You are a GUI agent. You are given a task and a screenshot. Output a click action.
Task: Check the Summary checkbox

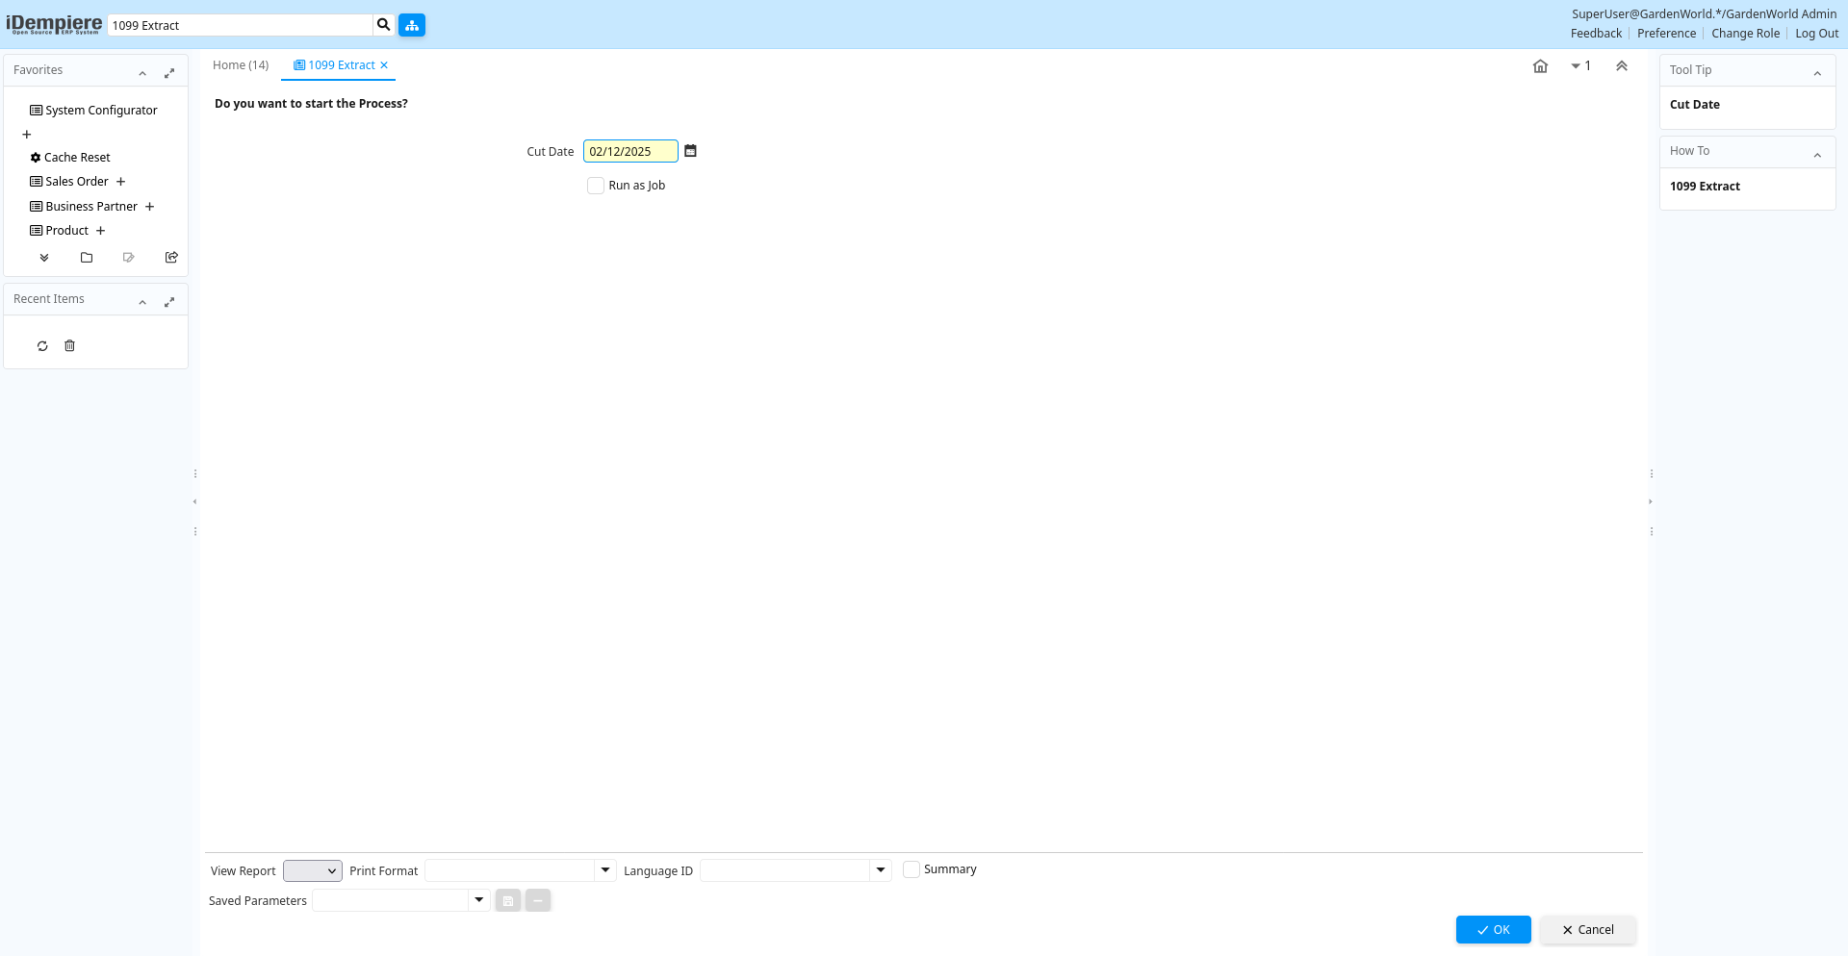pyautogui.click(x=911, y=869)
